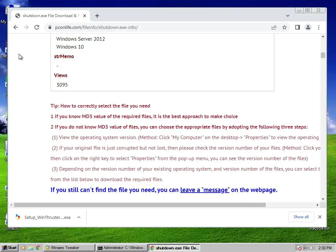Expand the tab search chevron
This screenshot has width=336, height=252.
point(287,16)
